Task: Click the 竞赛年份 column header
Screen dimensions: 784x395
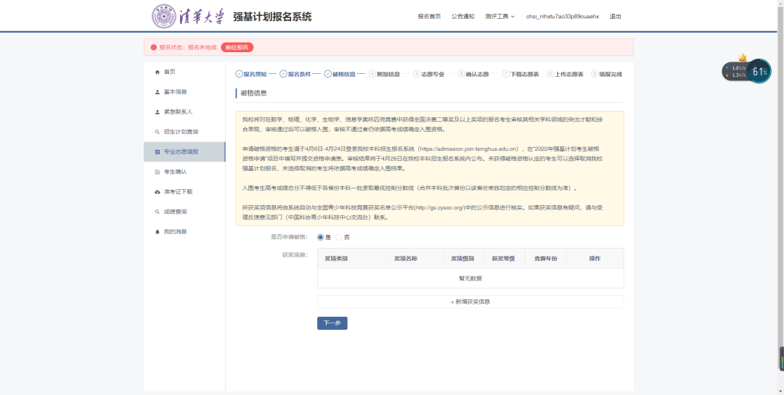Action: tap(545, 259)
